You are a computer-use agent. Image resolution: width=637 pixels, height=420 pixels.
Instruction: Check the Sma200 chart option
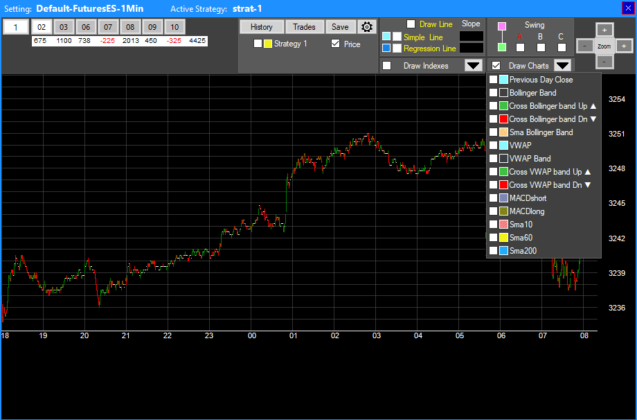point(493,251)
